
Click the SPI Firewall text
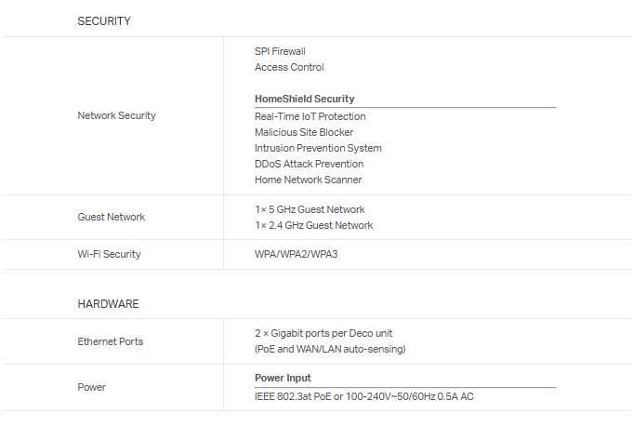[x=280, y=51]
